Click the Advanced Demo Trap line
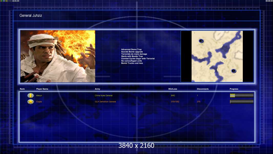Screen dimensions: 273x154 point(131,50)
